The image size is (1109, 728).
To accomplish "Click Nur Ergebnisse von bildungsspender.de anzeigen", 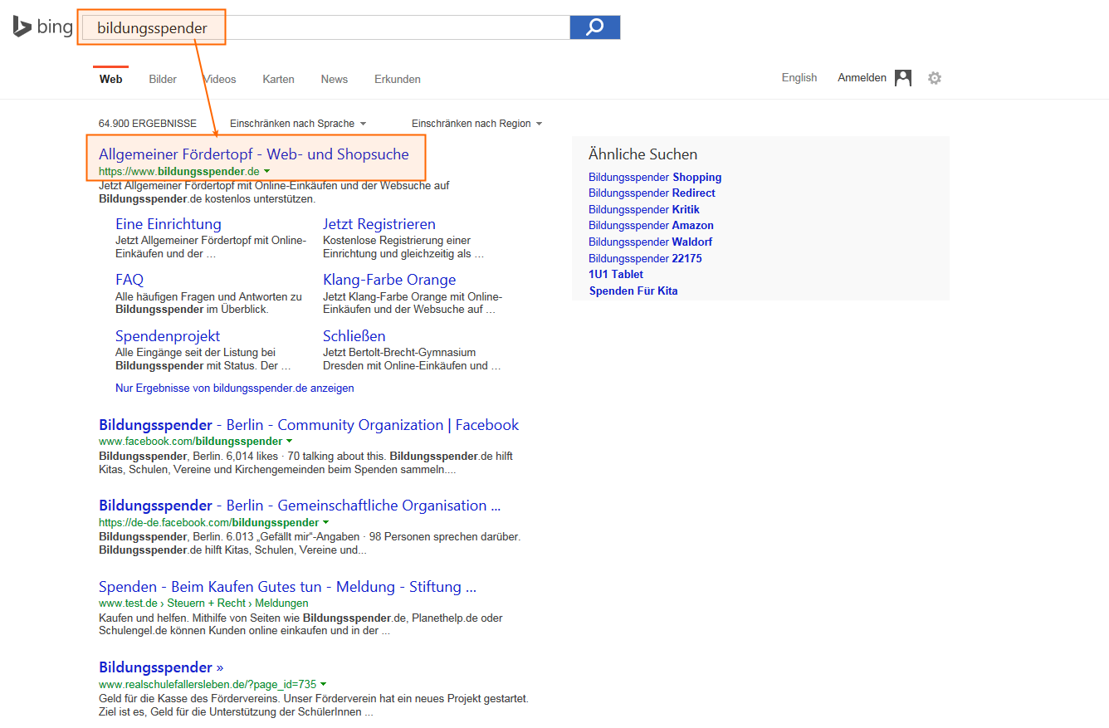I will (x=235, y=388).
